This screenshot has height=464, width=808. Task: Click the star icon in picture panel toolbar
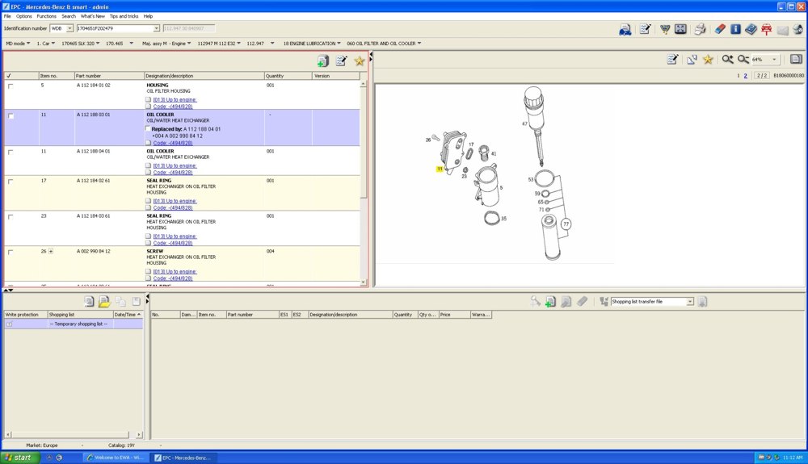(708, 60)
